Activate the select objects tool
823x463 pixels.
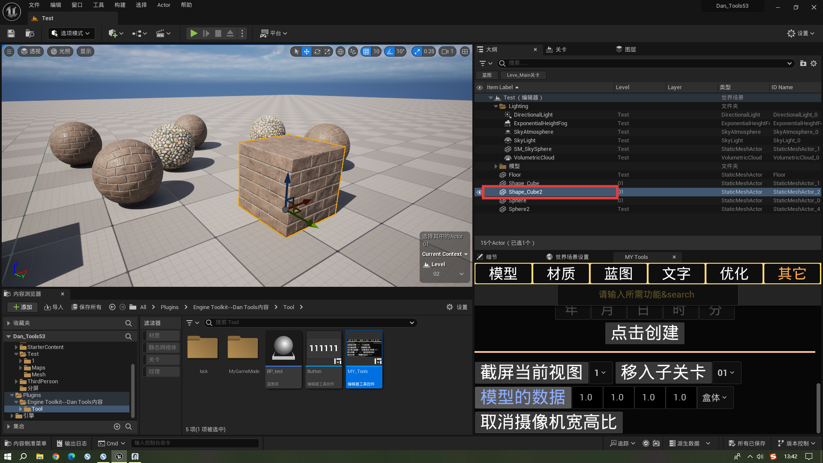pyautogui.click(x=296, y=51)
